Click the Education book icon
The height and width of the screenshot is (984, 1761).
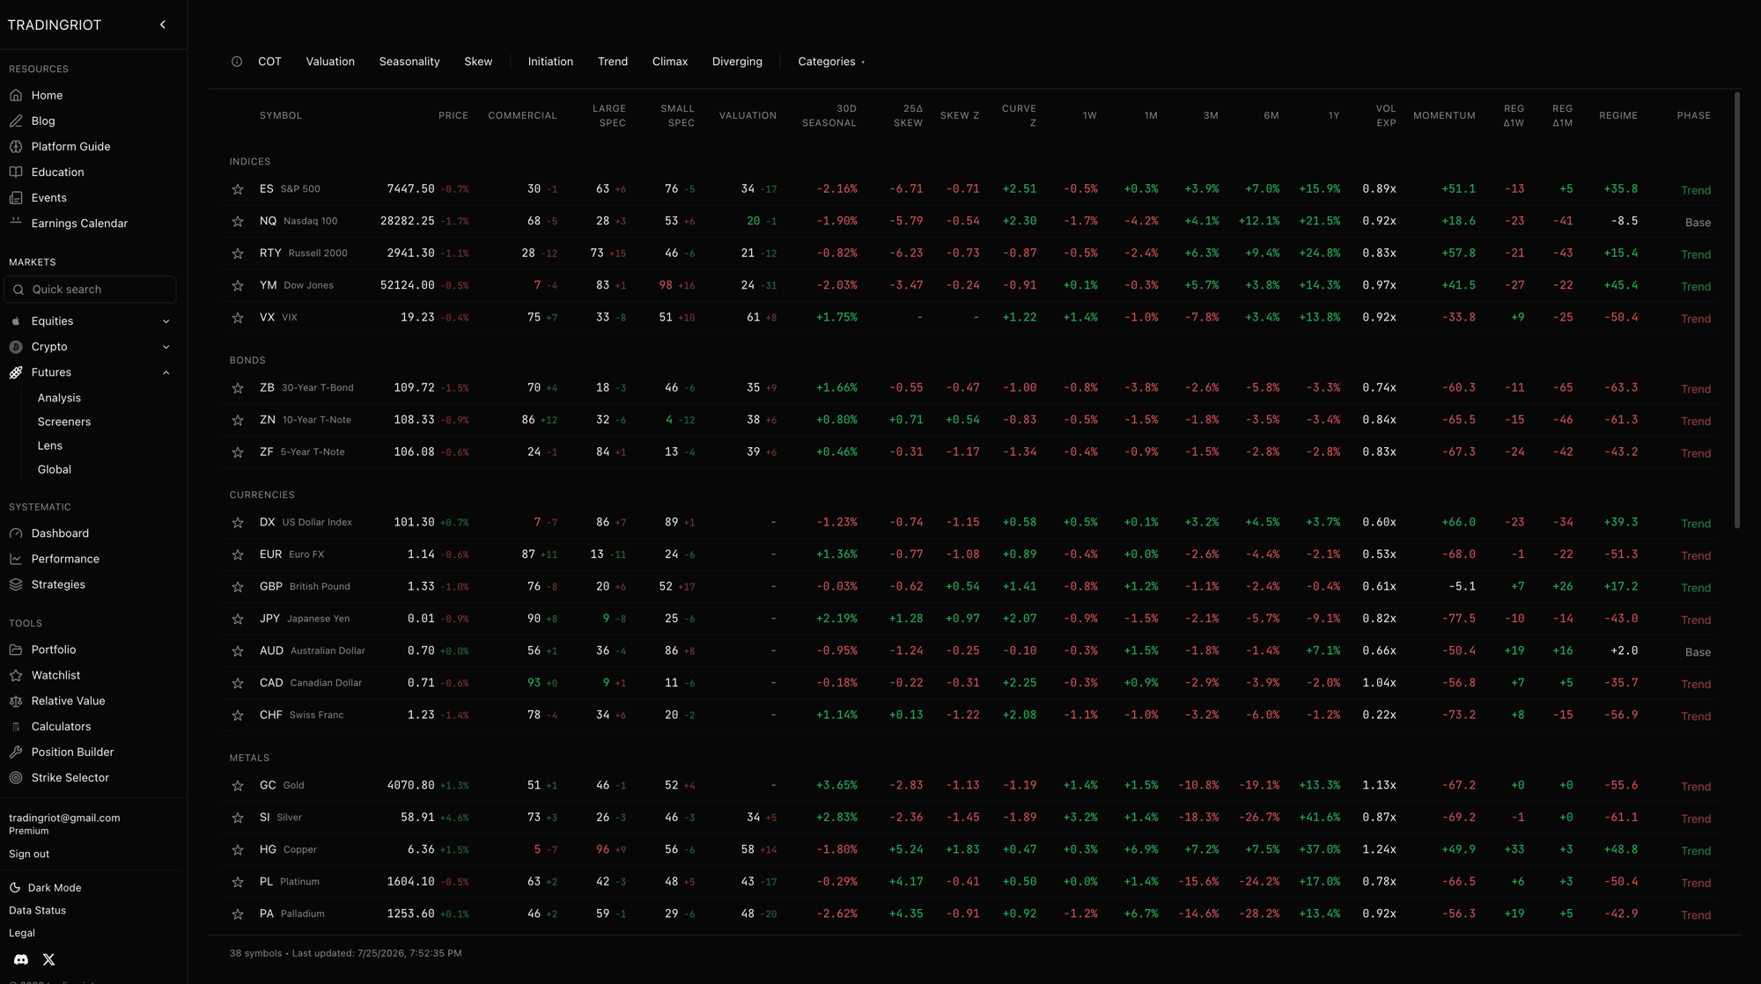(16, 172)
